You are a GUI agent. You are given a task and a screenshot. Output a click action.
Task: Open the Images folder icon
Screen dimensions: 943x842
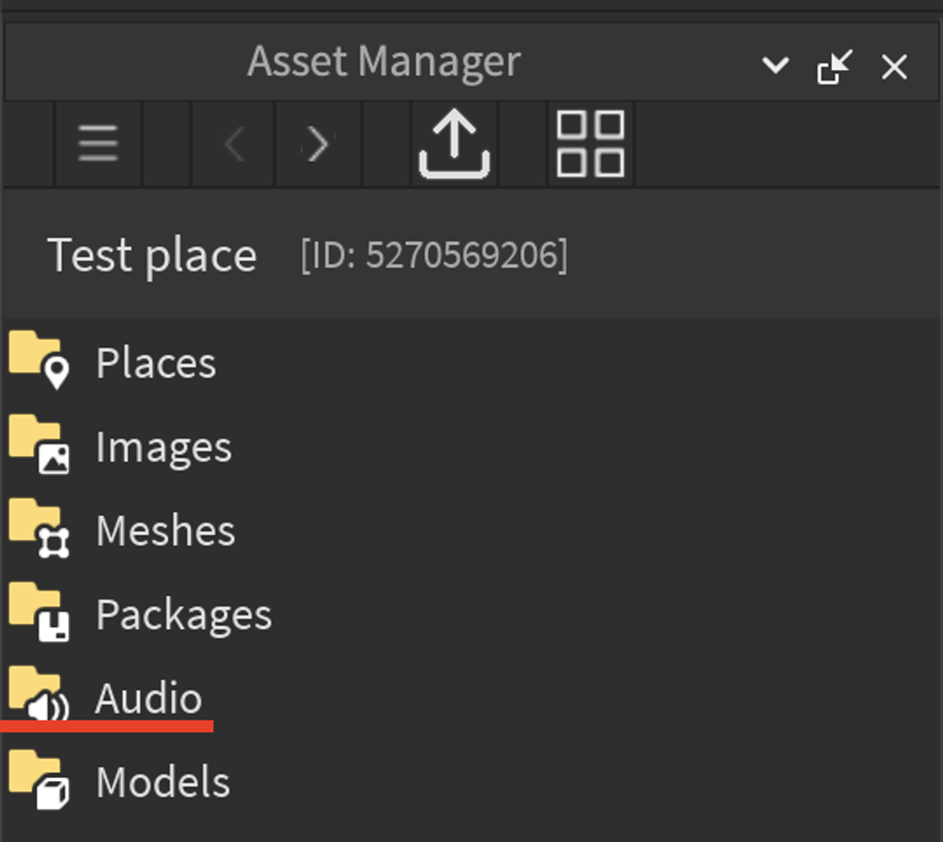click(39, 444)
